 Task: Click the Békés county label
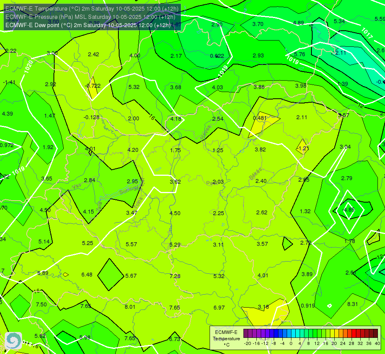(256, 174)
